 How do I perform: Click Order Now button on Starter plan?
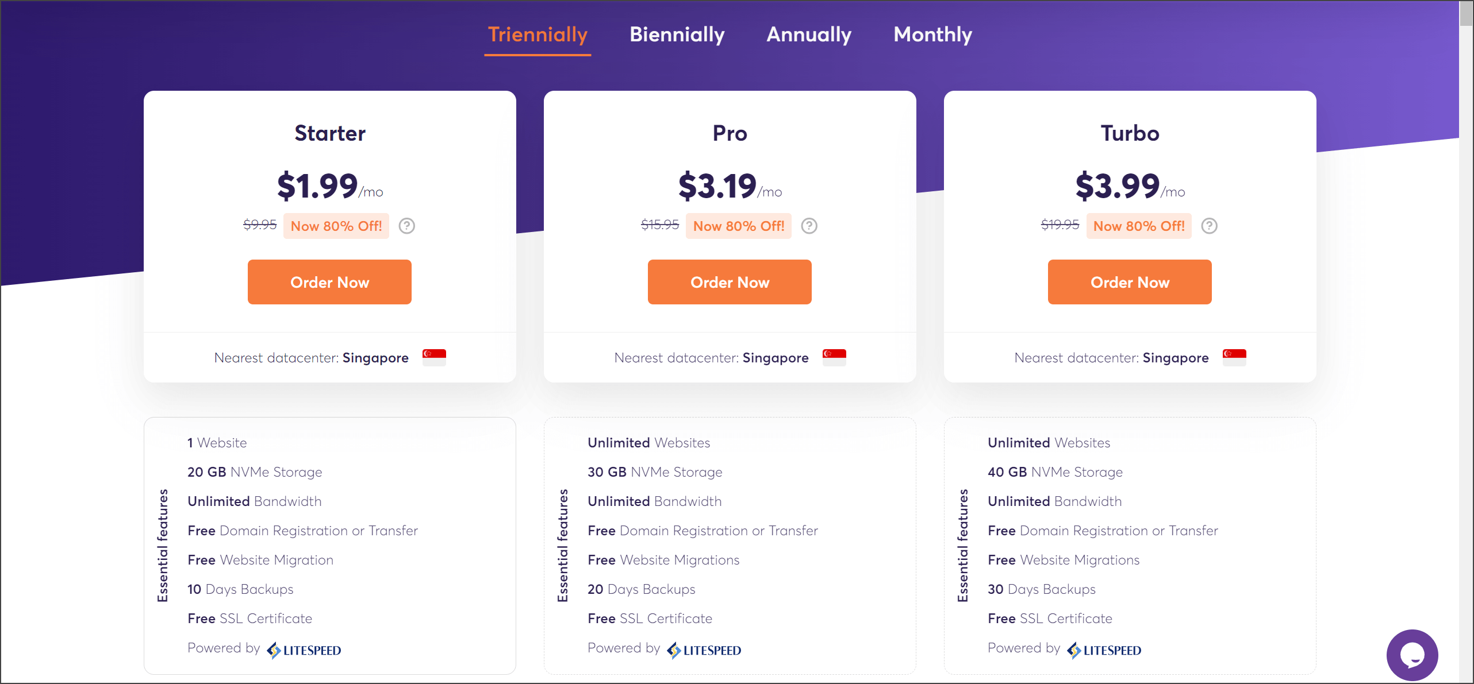point(330,282)
